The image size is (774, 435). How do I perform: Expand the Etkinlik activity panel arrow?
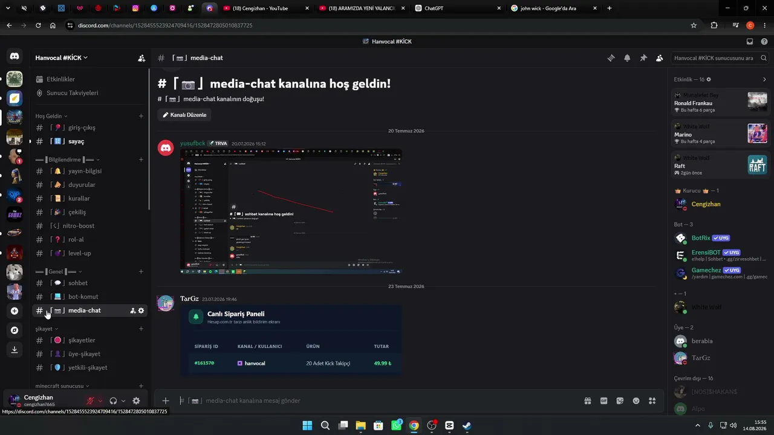pos(764,79)
